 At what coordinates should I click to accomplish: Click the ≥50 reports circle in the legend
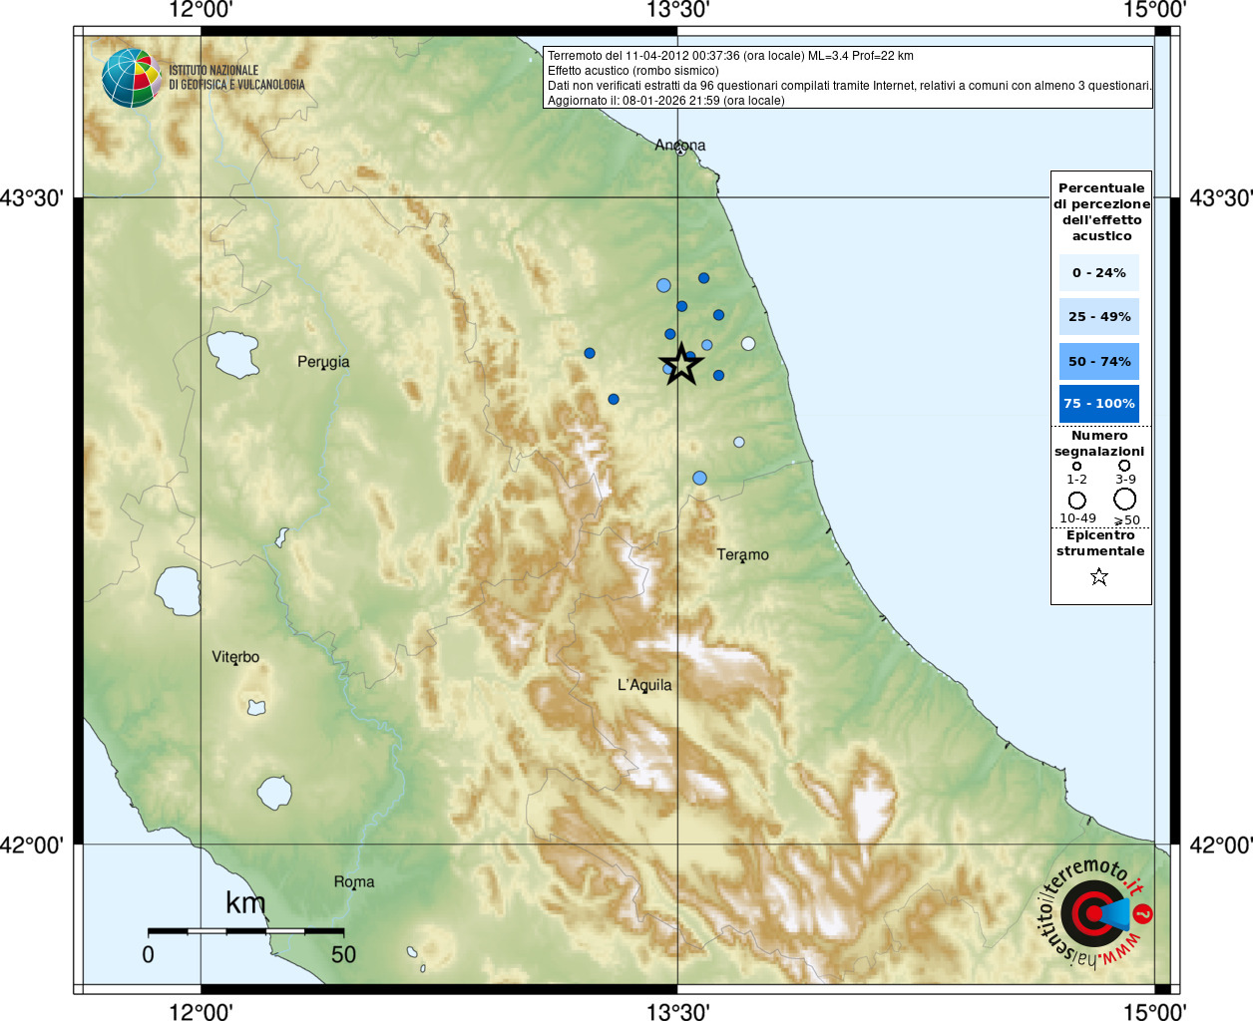coord(1125,499)
